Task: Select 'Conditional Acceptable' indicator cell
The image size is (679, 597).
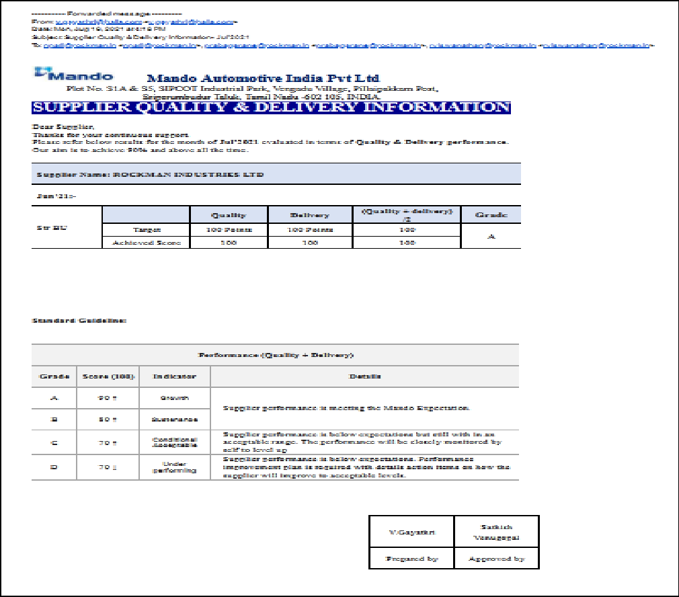Action: click(175, 442)
